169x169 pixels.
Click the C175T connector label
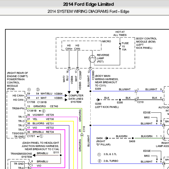pyautogui.click(x=31, y=136)
